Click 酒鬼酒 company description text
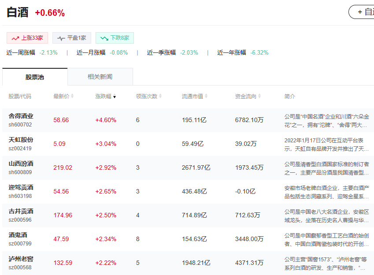 click(x=326, y=240)
